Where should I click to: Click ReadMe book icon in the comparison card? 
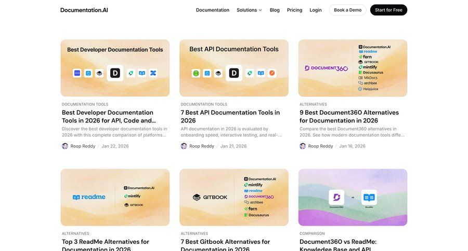[369, 197]
